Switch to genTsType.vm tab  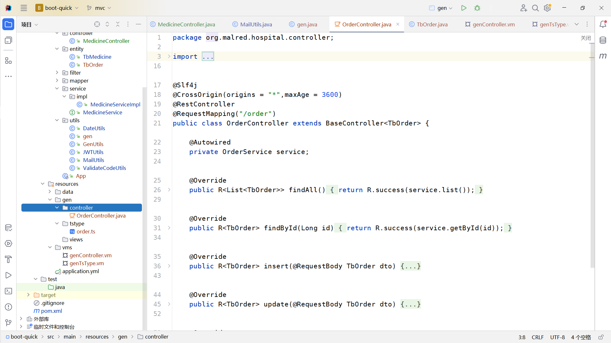[x=550, y=24]
